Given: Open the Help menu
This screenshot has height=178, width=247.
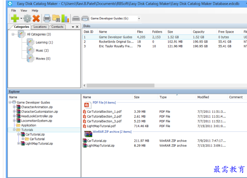Looking at the screenshot, I should click(35, 10).
